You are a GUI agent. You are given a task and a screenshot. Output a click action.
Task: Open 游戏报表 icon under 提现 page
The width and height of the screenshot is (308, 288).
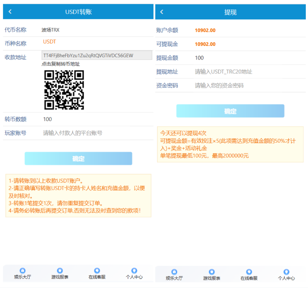(212, 272)
